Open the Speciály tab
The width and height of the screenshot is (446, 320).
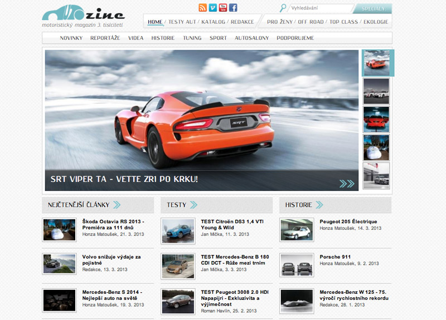point(373,9)
